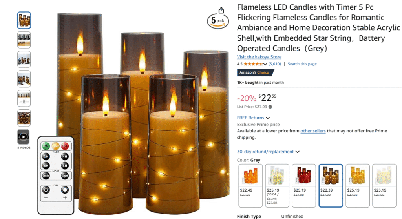Select the last ivory candle color swatch

coord(384,186)
